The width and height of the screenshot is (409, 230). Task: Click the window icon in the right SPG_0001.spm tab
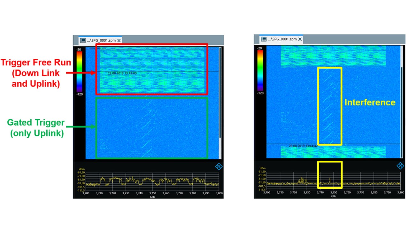(x=264, y=39)
